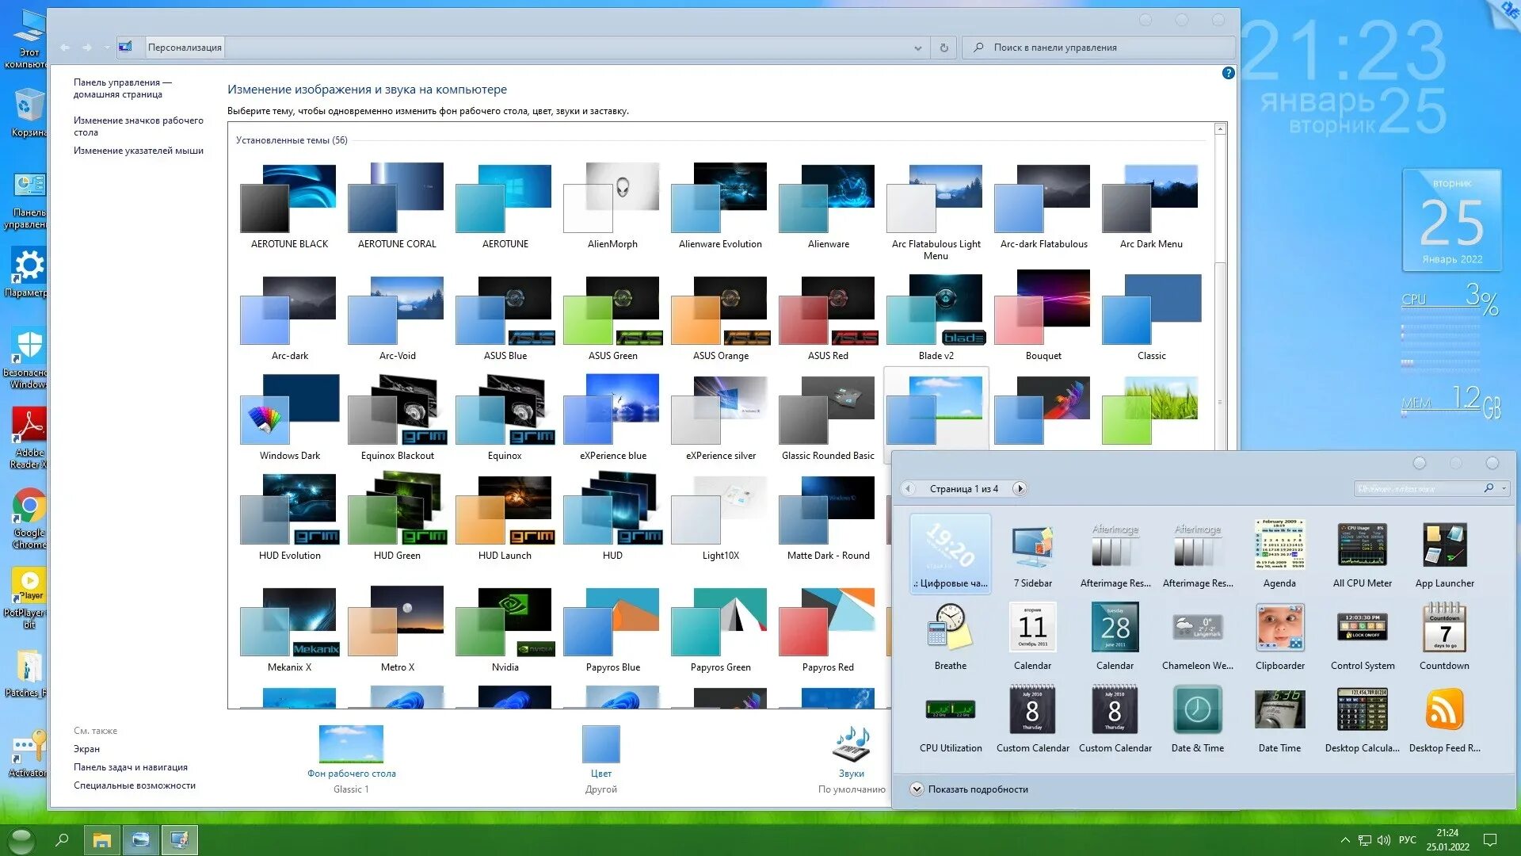Open address bar history dropdown arrow
This screenshot has width=1521, height=856.
917,48
